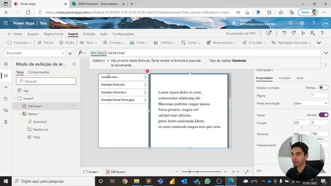331x186 pixels.
Task: Fit canvas to window icon
Action: tap(247, 172)
